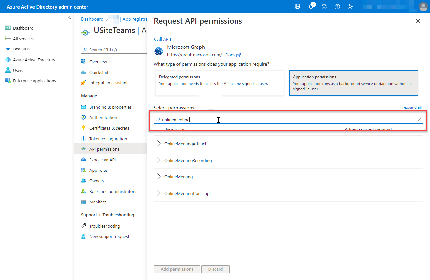Expand OnlineMeetingTranscript permission group

[159, 193]
